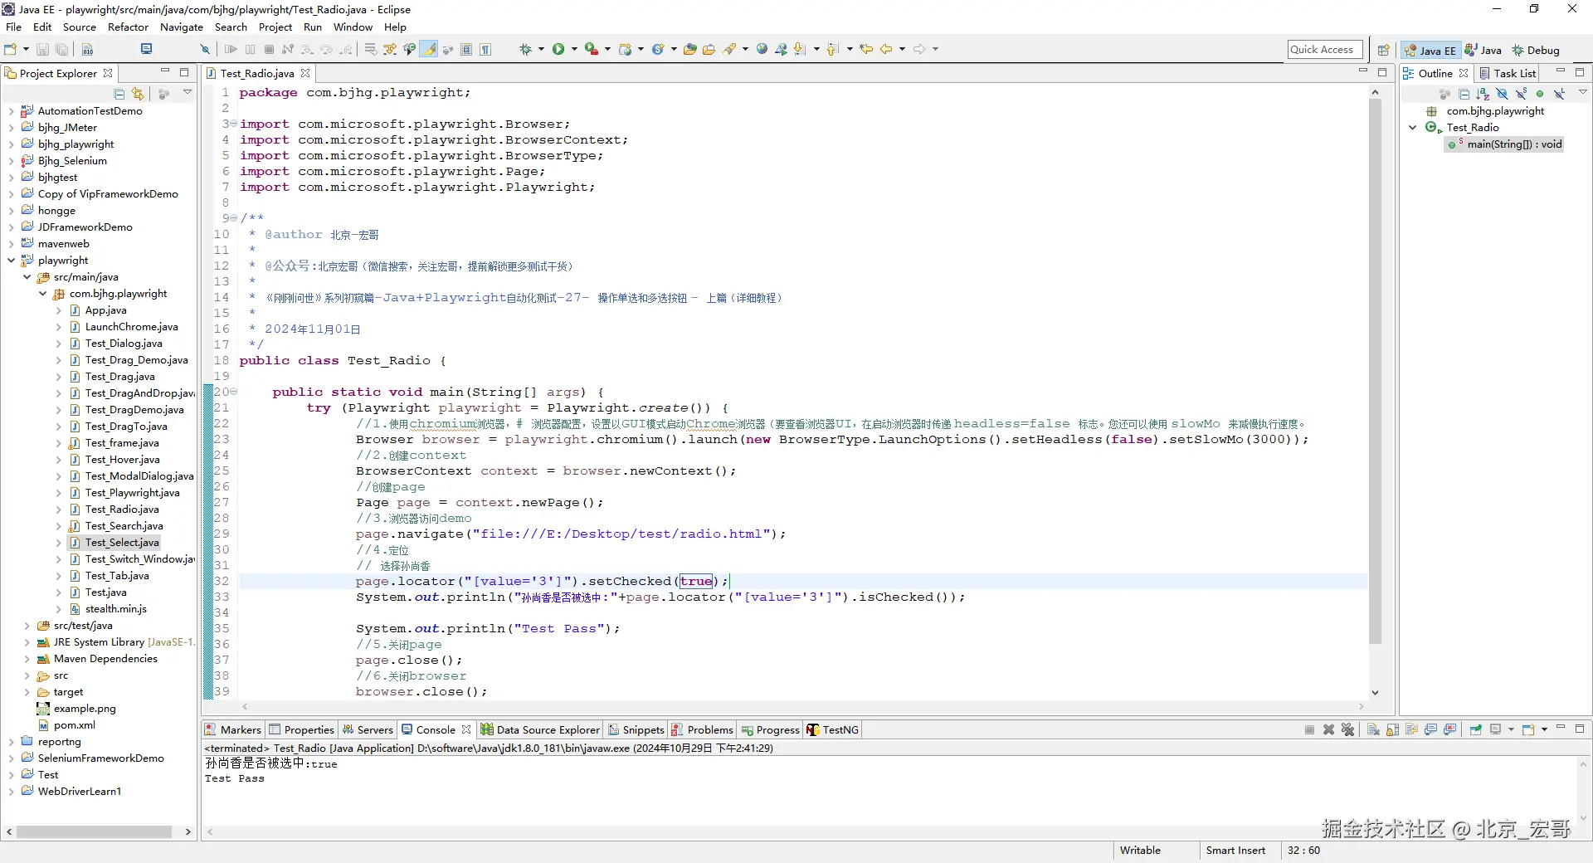This screenshot has width=1593, height=863.
Task: Open the Window menu
Action: pos(353,27)
